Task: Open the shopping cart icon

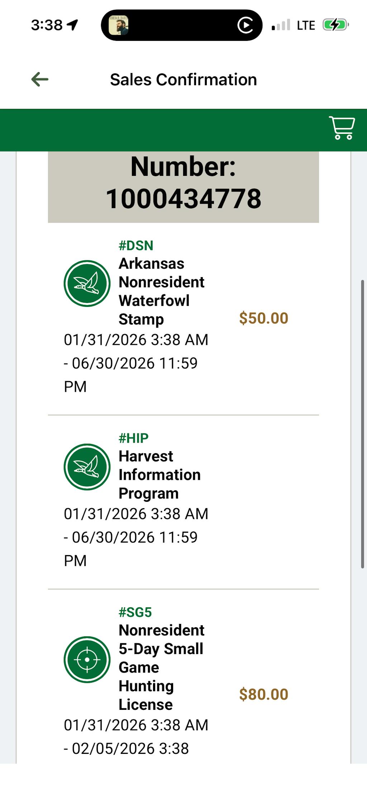Action: click(342, 128)
